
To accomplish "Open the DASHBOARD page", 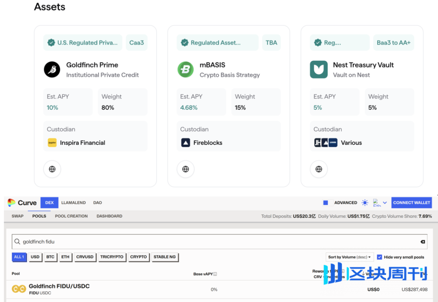I will click(109, 216).
